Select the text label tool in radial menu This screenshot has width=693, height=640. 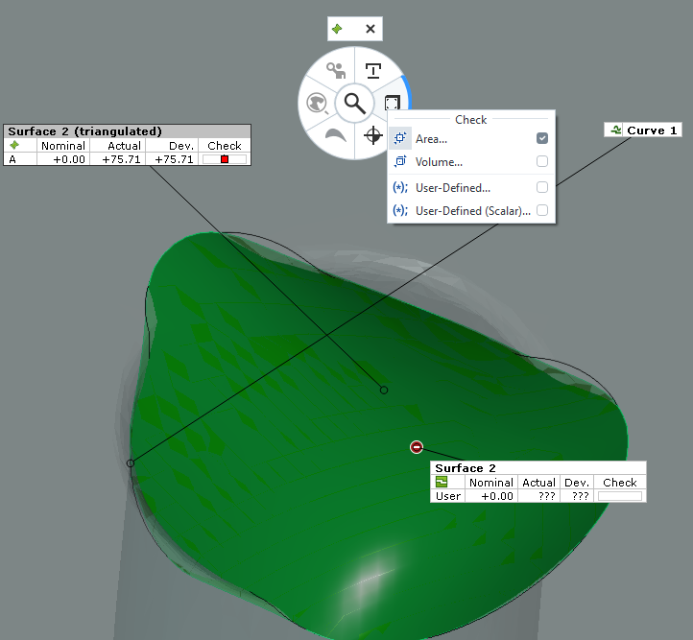(373, 71)
